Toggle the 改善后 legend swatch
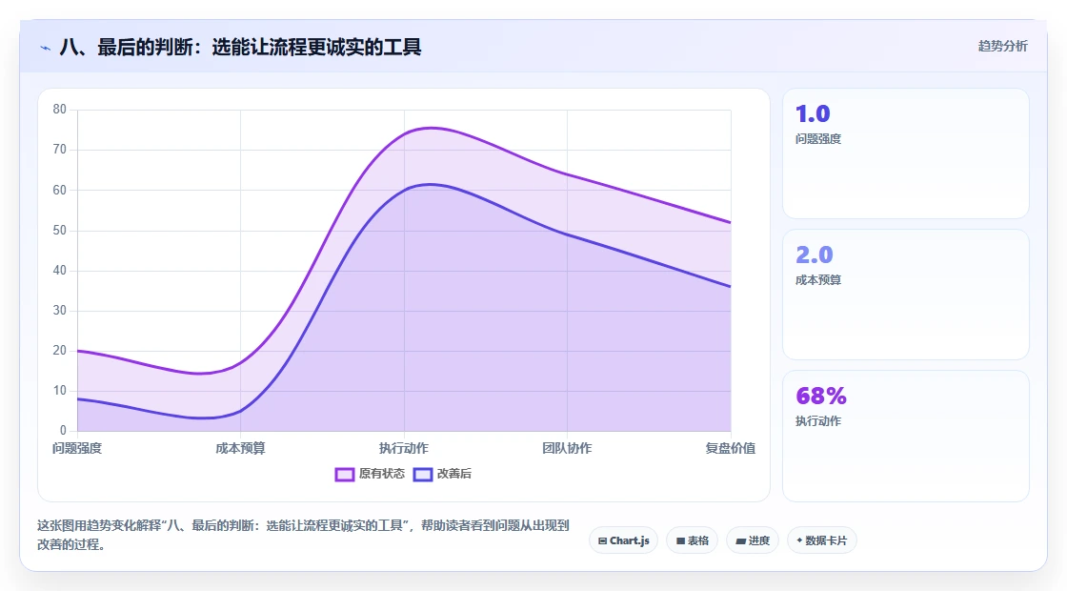 click(x=423, y=474)
